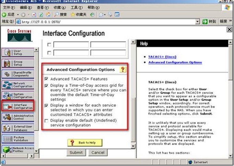Click the Cancel button

click(98, 152)
